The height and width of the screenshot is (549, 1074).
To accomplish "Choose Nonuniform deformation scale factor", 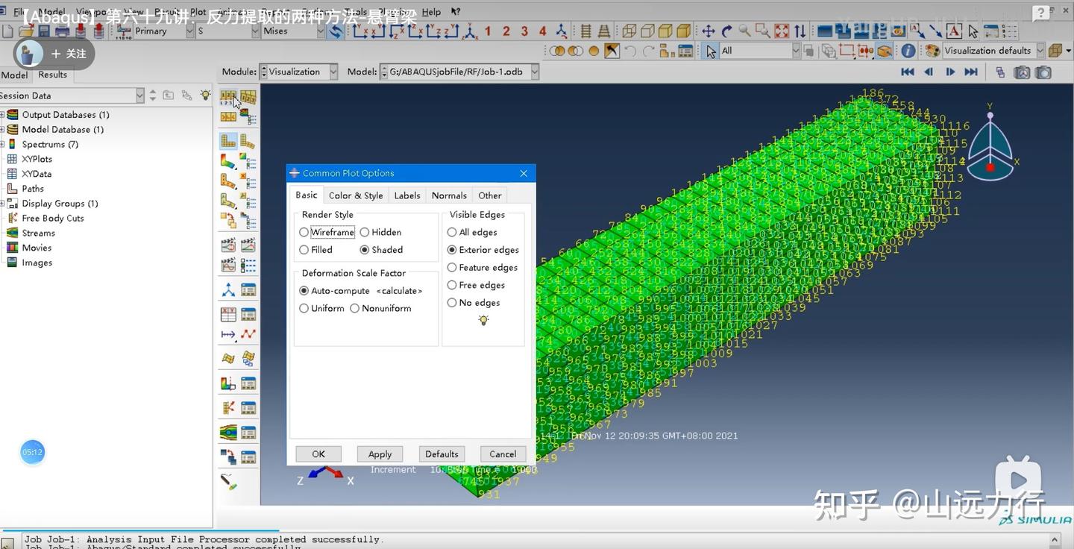I will coord(380,308).
